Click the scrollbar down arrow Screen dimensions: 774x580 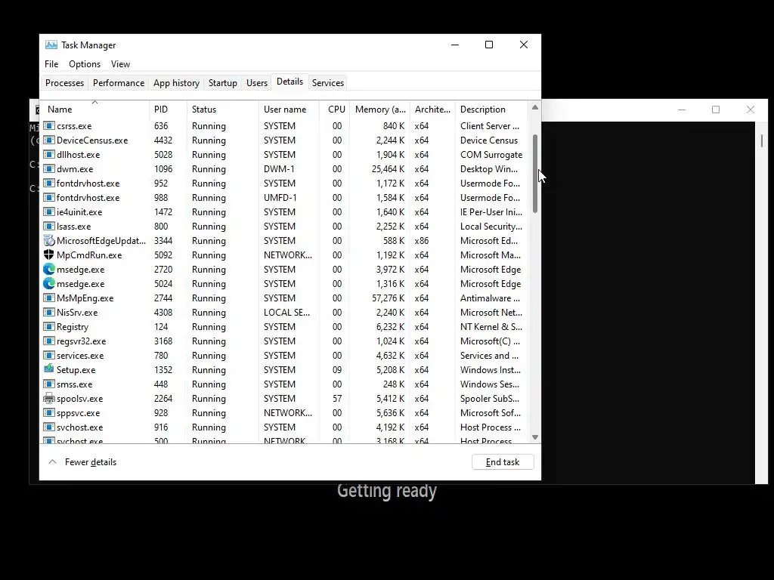pos(534,437)
